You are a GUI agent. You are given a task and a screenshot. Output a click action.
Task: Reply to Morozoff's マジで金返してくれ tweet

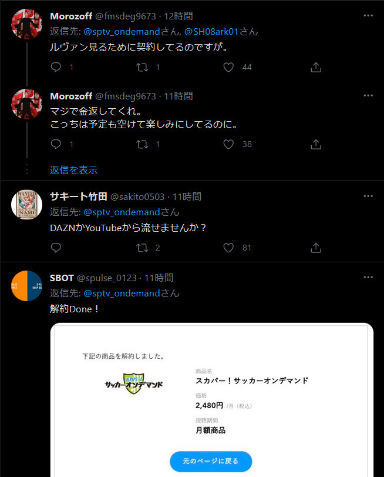tap(56, 144)
